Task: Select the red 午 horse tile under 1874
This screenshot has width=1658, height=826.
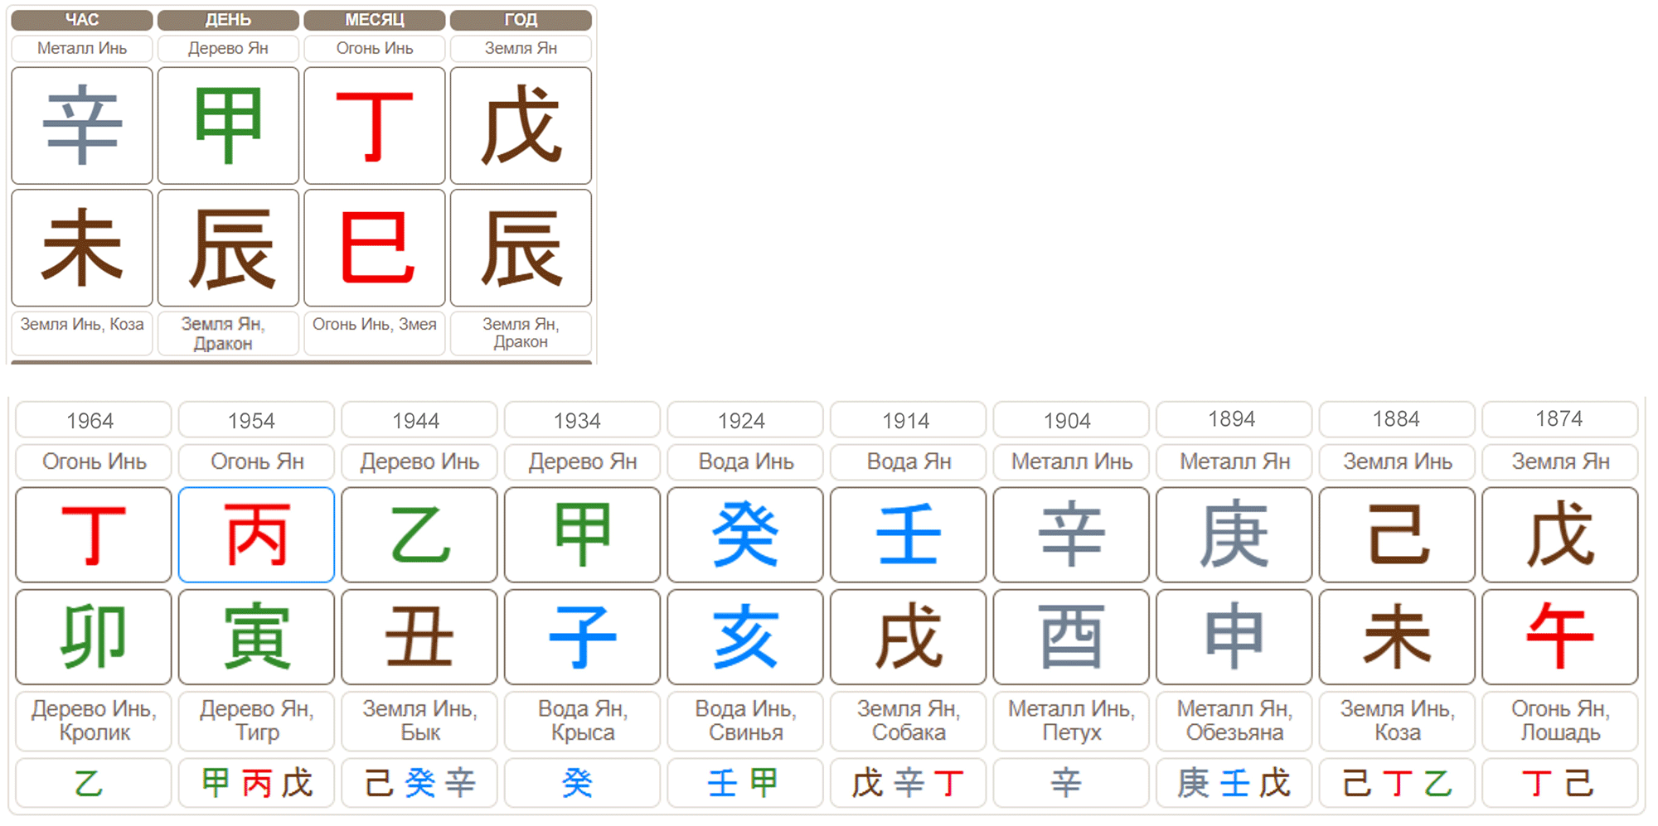Action: 1559,637
